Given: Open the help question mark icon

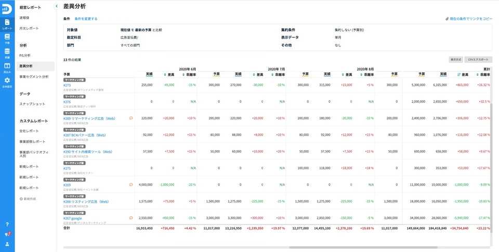Looking at the screenshot, I should coord(7,224).
